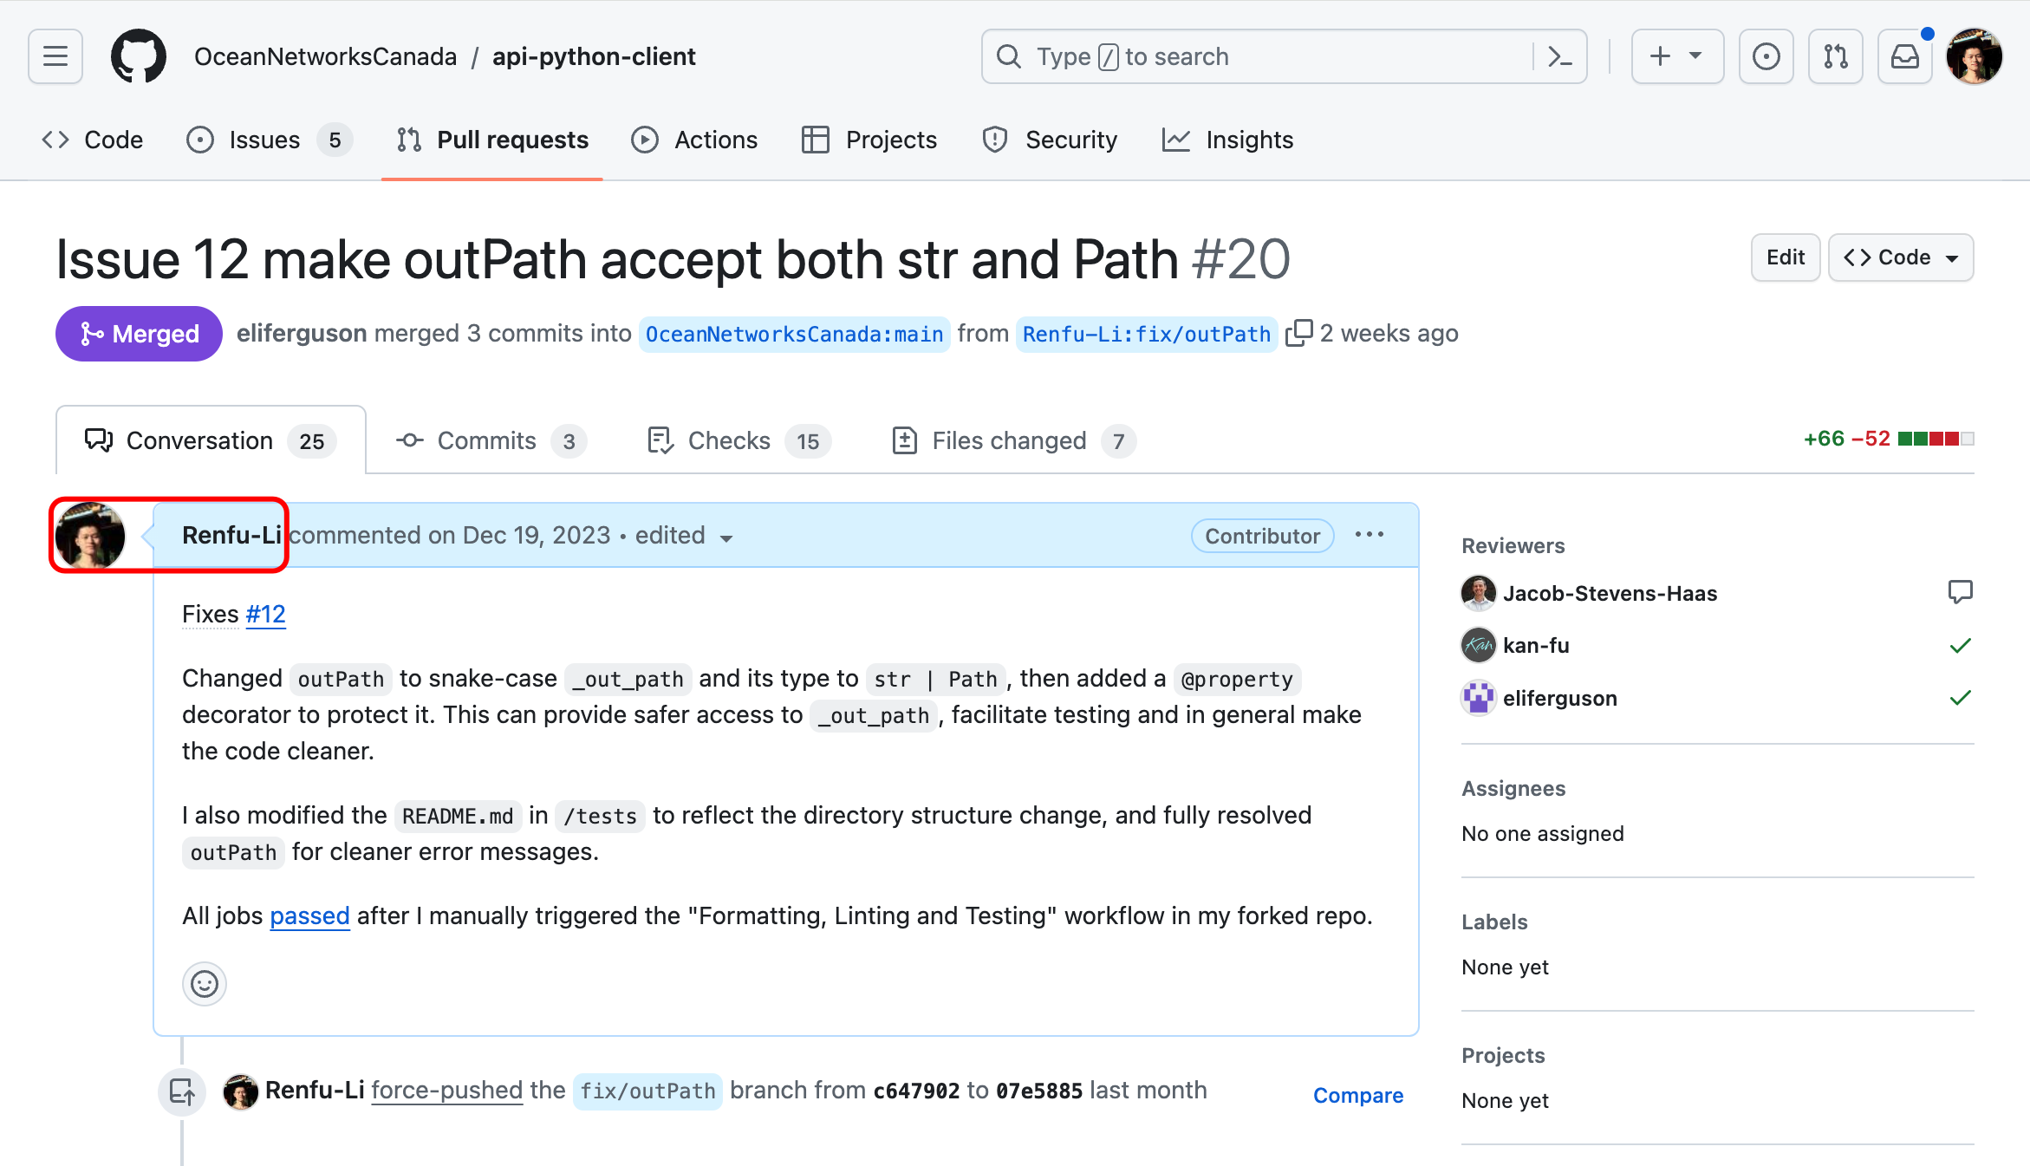This screenshot has width=2030, height=1166.
Task: Open the notifications inbox icon
Action: [1904, 56]
